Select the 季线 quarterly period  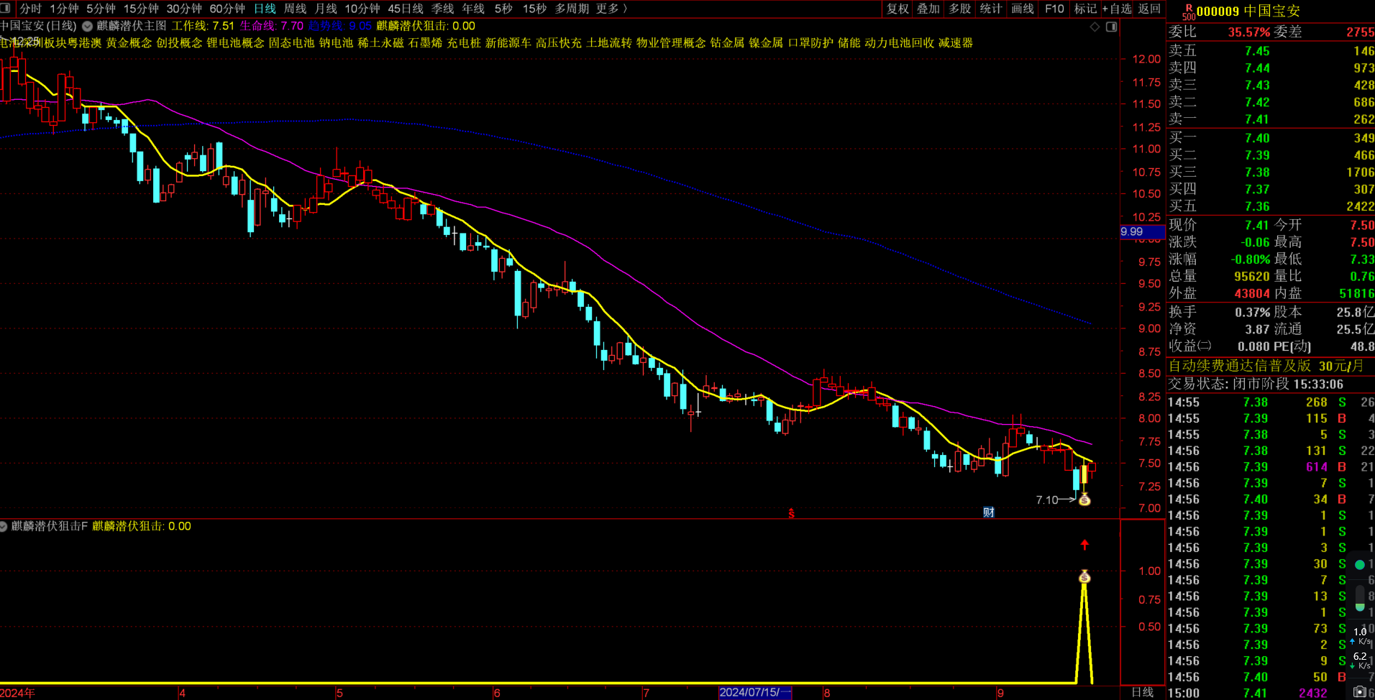coord(442,9)
